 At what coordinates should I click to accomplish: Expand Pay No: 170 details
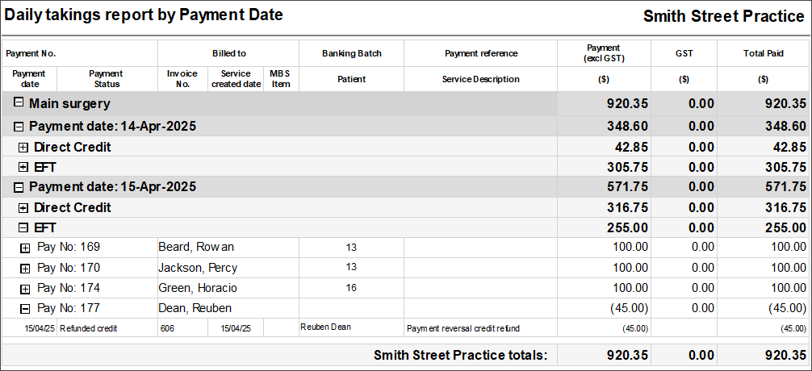(25, 269)
